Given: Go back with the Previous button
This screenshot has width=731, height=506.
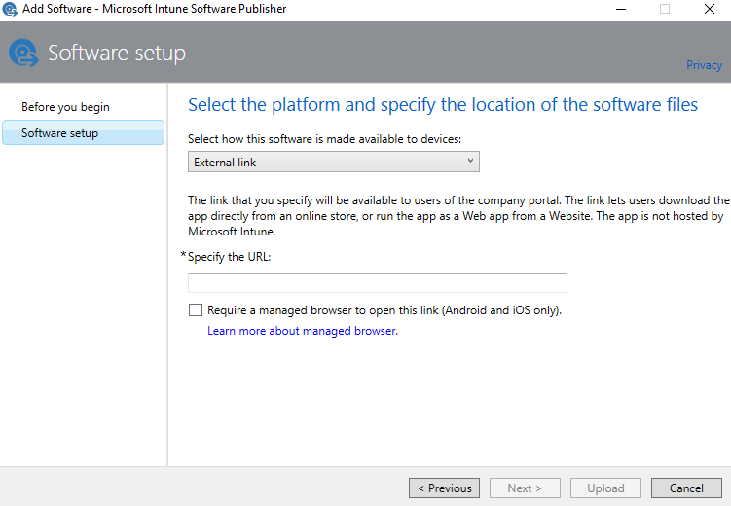Looking at the screenshot, I should pos(444,488).
